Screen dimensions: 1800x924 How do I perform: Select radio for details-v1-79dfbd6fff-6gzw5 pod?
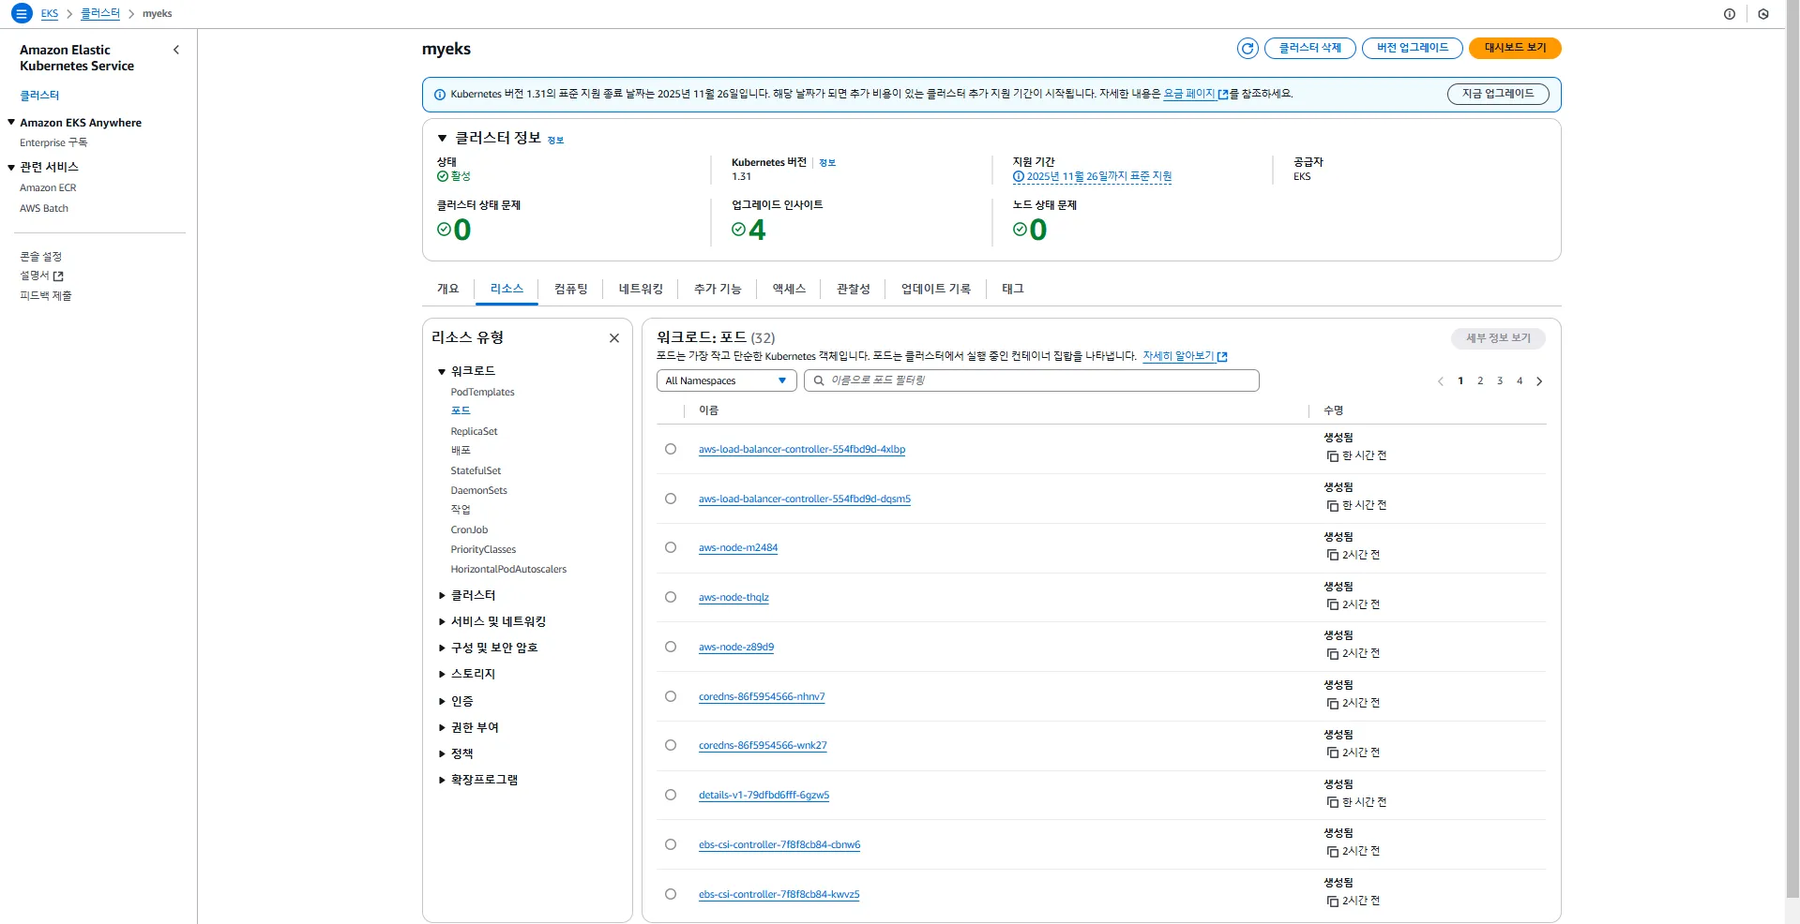pyautogui.click(x=671, y=795)
